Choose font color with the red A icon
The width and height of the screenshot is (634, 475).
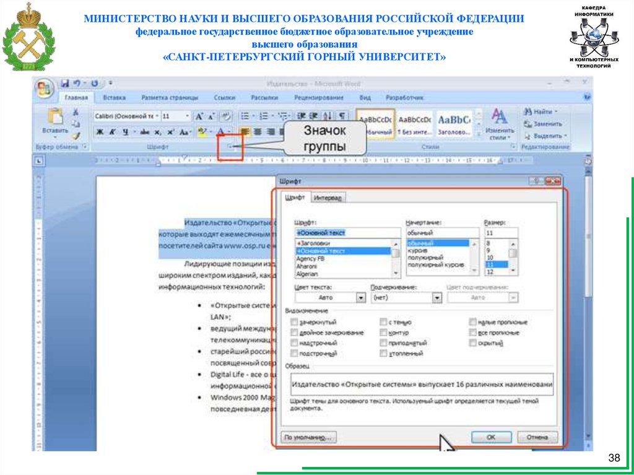pos(221,132)
